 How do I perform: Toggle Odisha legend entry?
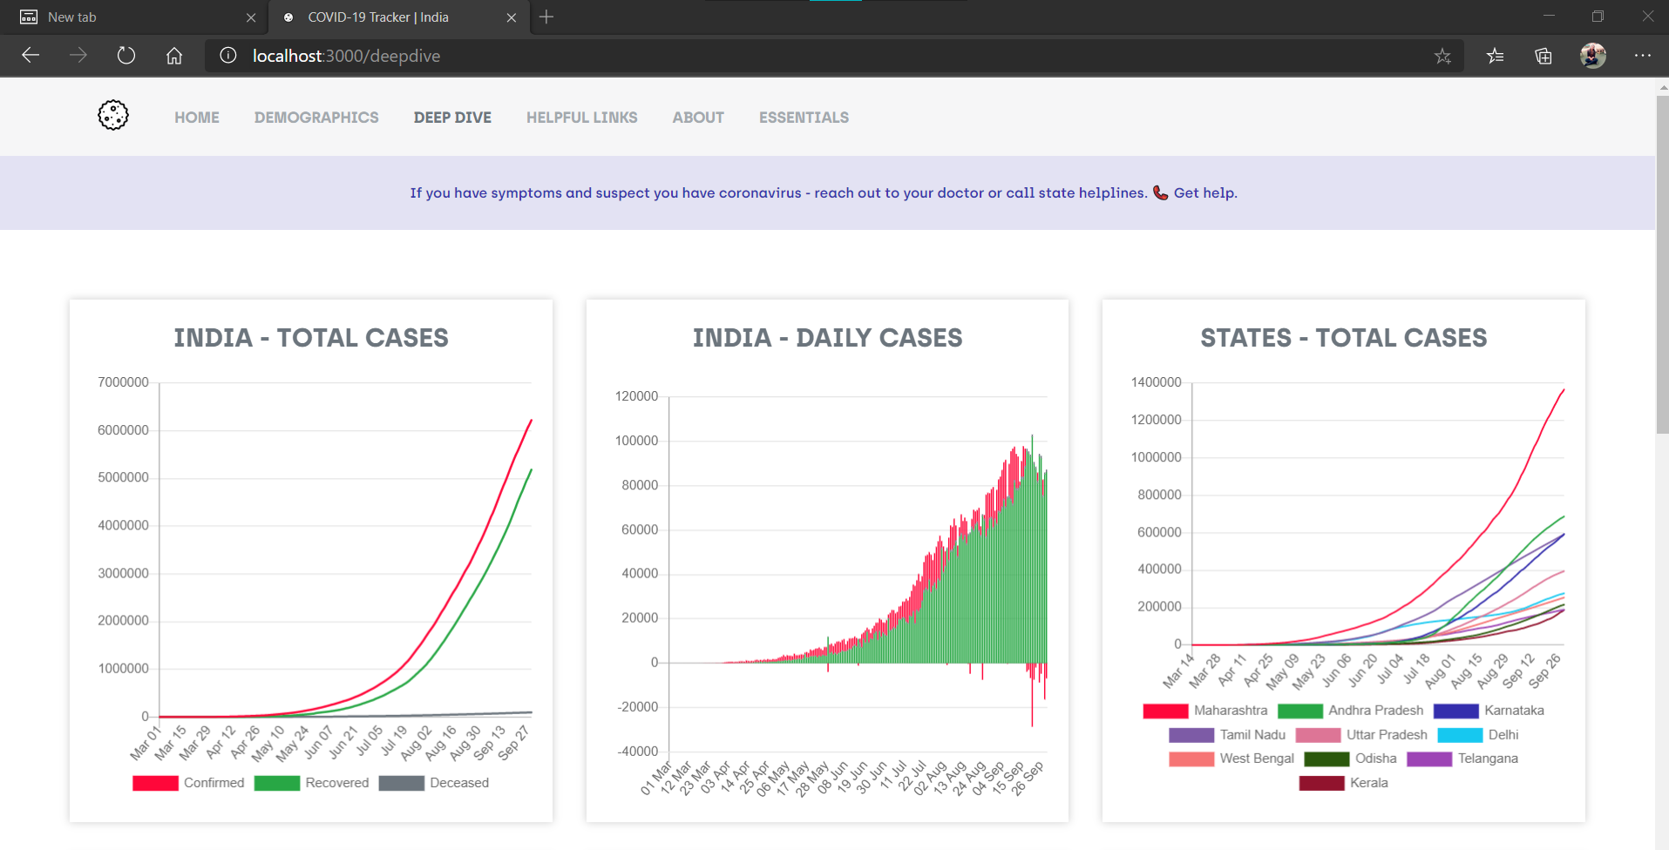pyautogui.click(x=1350, y=759)
